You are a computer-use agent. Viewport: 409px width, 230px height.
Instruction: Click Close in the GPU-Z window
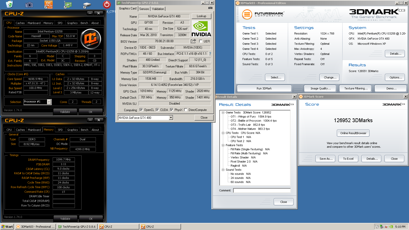(x=204, y=118)
